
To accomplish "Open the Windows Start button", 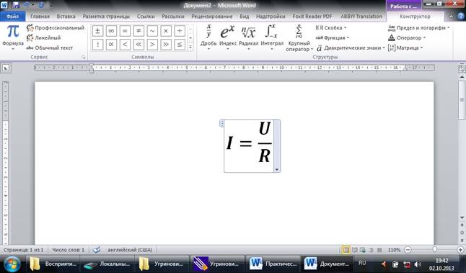I will tap(12, 264).
